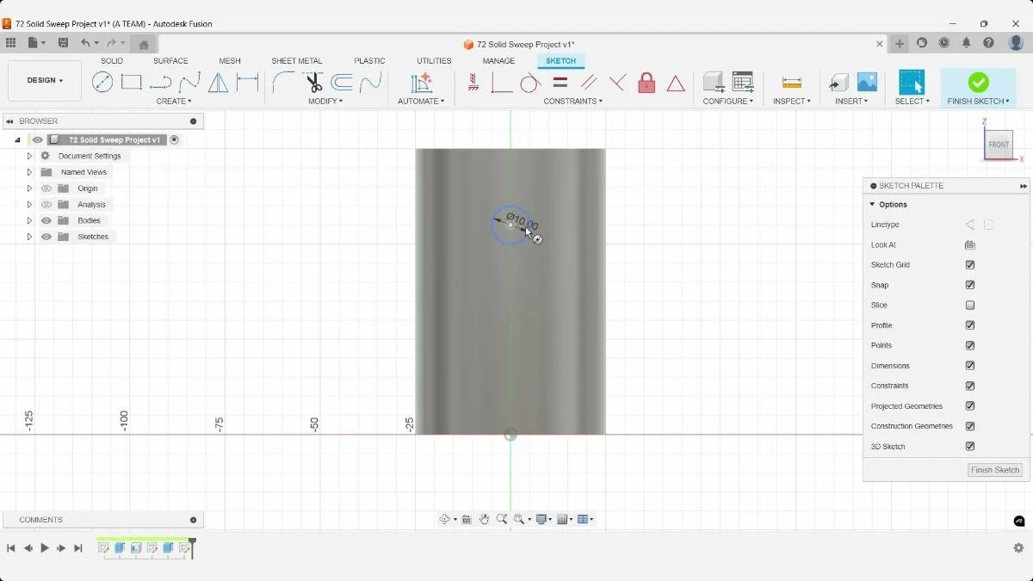Apply the Tangent constraint
The height and width of the screenshot is (581, 1033).
pos(530,83)
